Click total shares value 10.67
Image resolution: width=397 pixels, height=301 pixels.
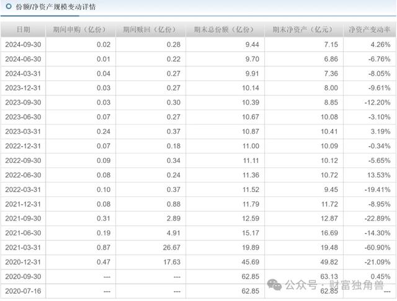coord(251,117)
